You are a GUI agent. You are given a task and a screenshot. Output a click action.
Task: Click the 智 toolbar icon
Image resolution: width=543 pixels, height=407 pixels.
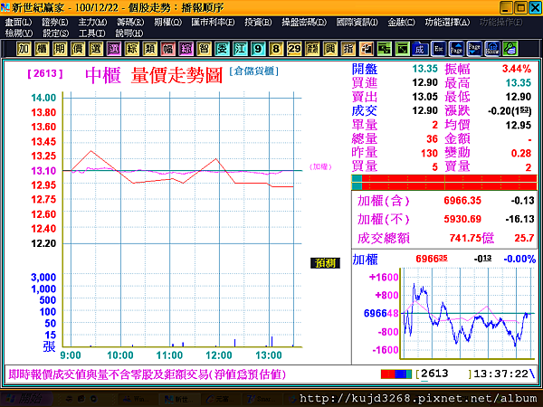204,49
